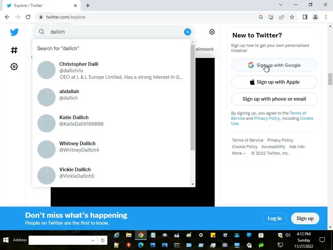
Task: Open footer Privacy Policy link
Action: coord(280,140)
